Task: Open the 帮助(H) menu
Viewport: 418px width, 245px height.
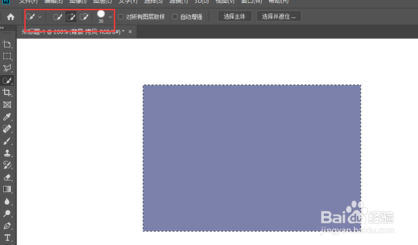Action: coord(279,1)
